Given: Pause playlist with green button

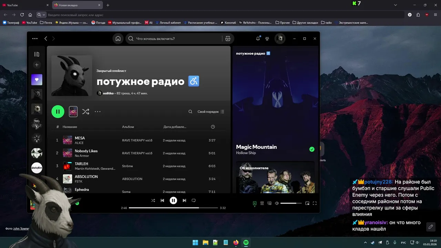Looking at the screenshot, I should 58,112.
